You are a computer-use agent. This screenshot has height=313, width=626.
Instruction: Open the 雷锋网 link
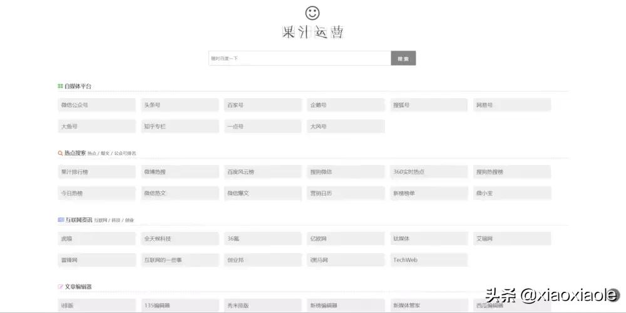click(96, 260)
